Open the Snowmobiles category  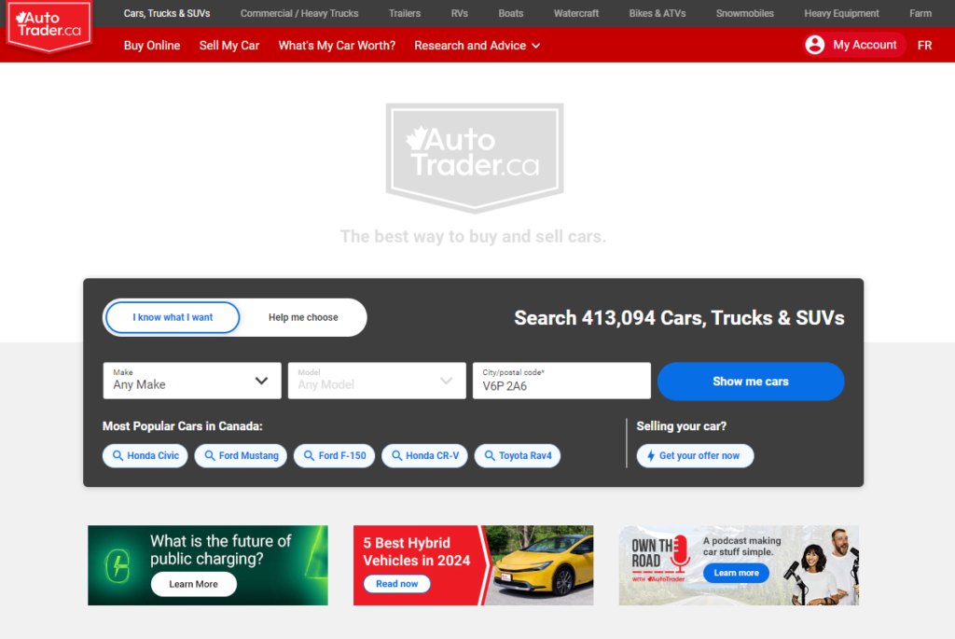[745, 13]
